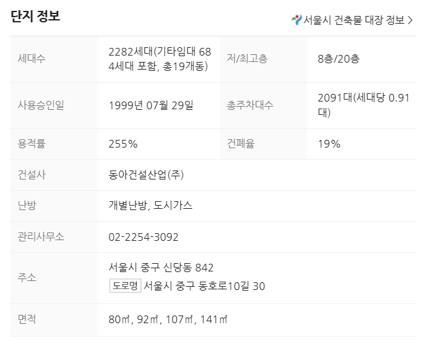Image resolution: width=426 pixels, height=350 pixels.
Task: Expand the chevron after 대장 정보
Action: pyautogui.click(x=410, y=20)
